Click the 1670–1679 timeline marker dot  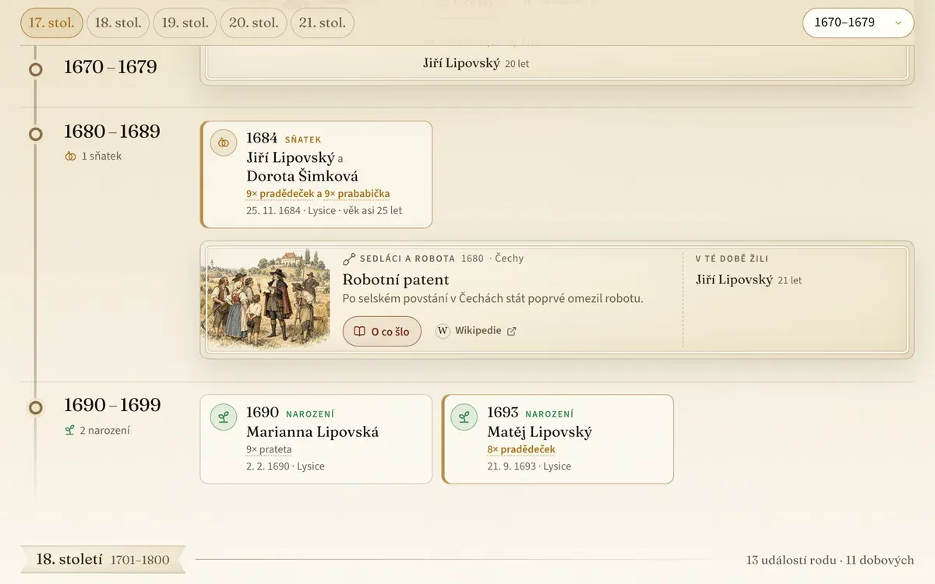pos(35,69)
